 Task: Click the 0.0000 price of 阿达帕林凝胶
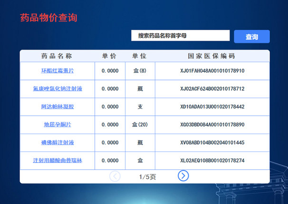[110, 106]
